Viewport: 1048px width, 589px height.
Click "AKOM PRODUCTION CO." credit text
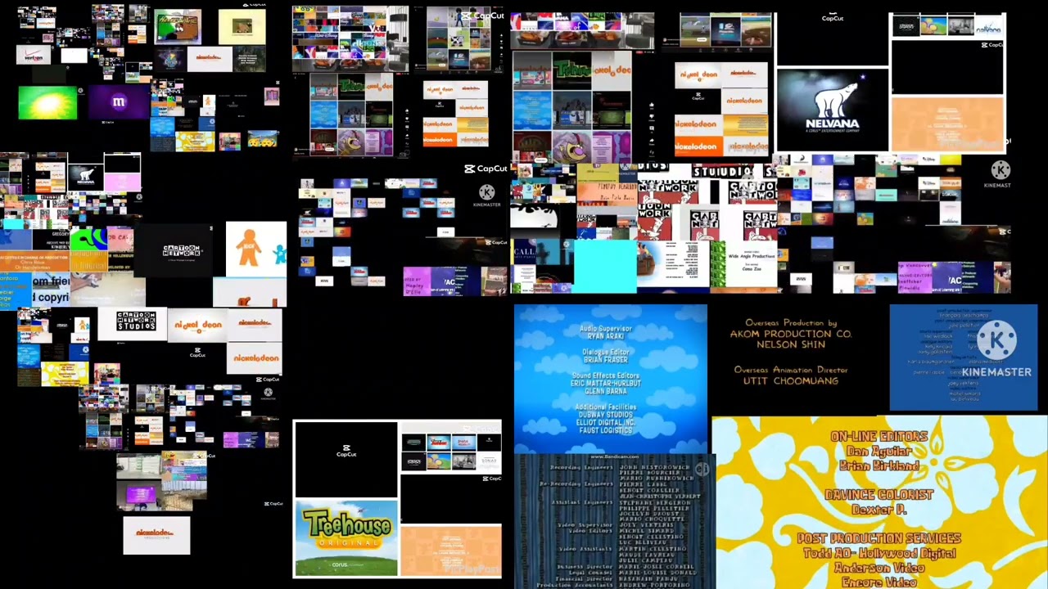(791, 334)
